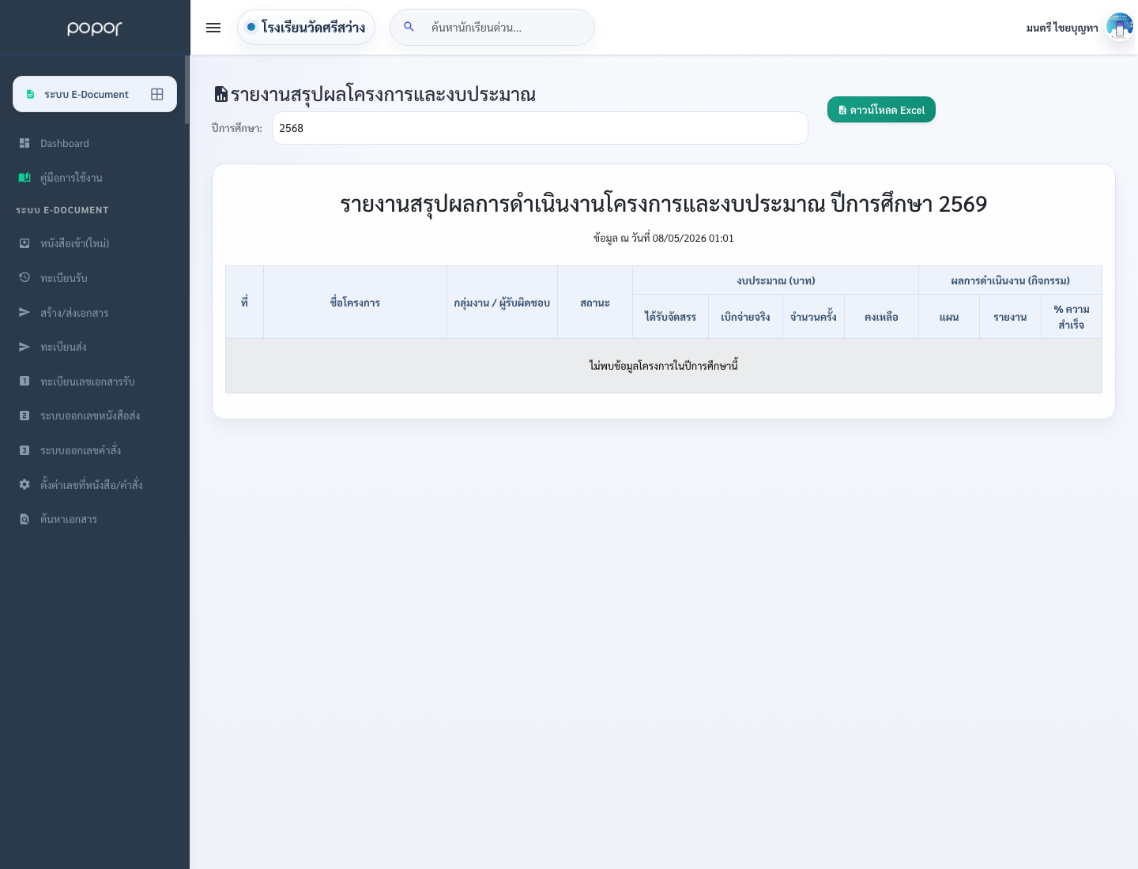The width and height of the screenshot is (1138, 869).
Task: Click the แผน column header
Action: (x=949, y=317)
